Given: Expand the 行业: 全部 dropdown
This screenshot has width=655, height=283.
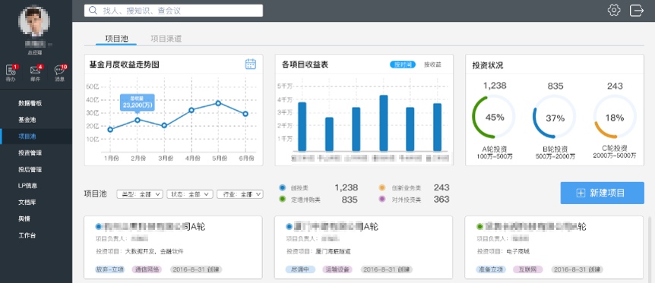Looking at the screenshot, I should click(240, 194).
